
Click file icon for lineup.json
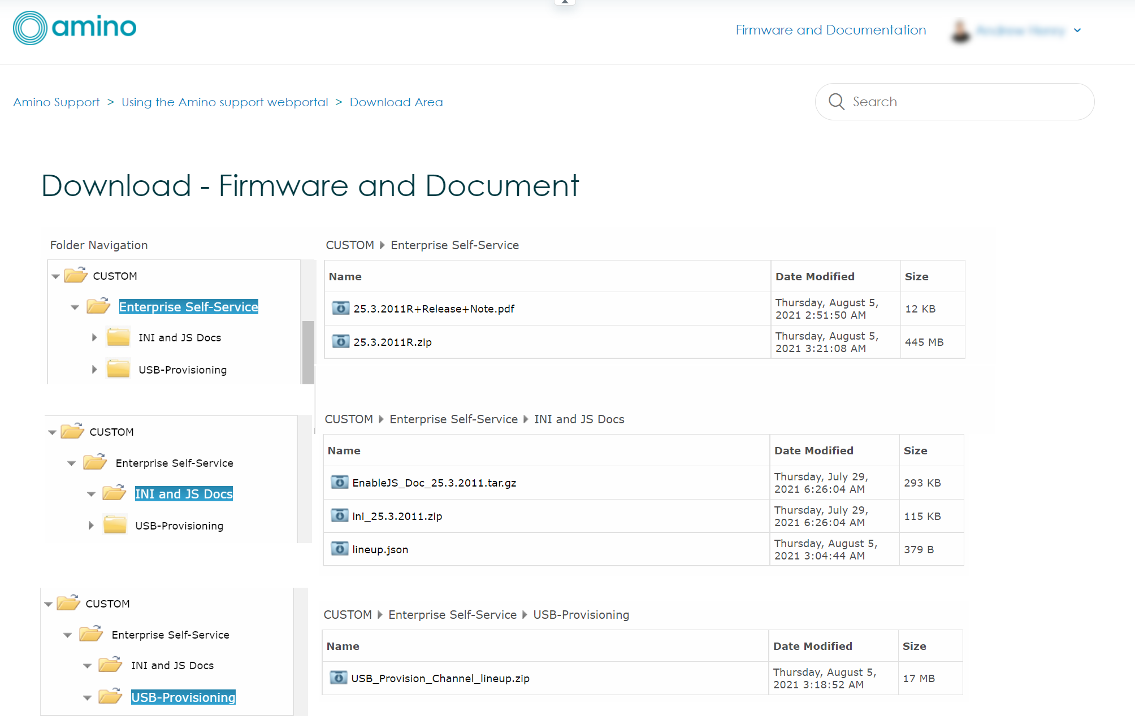(x=339, y=549)
